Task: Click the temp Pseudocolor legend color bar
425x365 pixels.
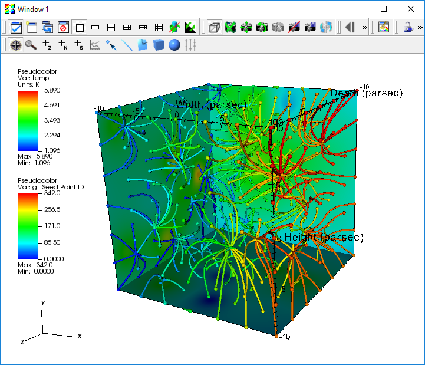Action: (x=28, y=121)
